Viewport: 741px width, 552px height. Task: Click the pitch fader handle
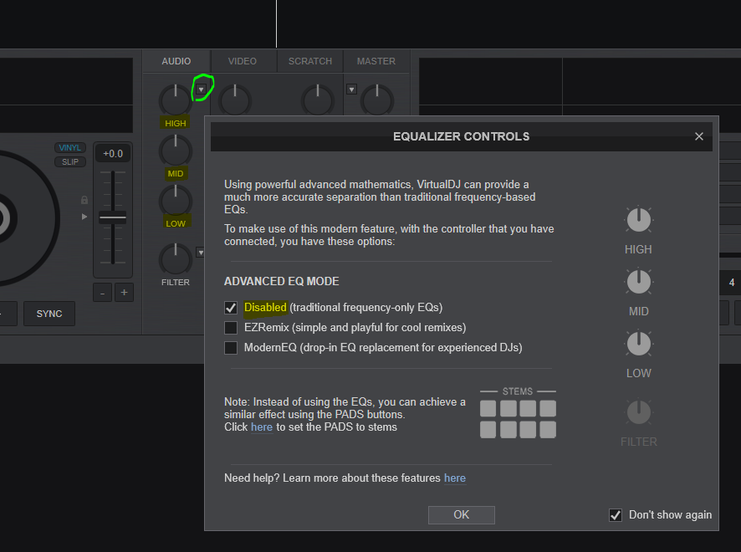(112, 217)
